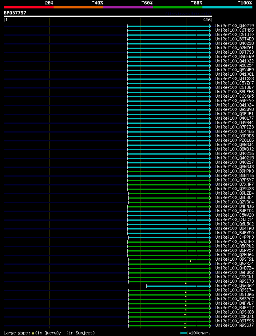Viewport: 256px width, 336px height.
Task: Select label UniRef100_B8B4T6
Action: 234,176
